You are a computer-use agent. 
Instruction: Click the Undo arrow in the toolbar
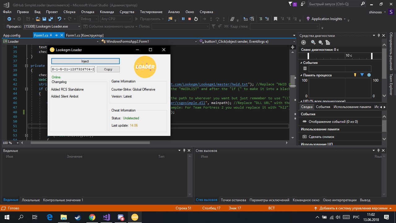pos(59,19)
